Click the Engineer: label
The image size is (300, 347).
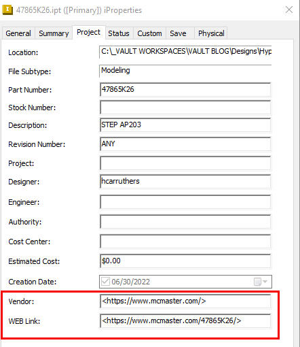(x=24, y=202)
